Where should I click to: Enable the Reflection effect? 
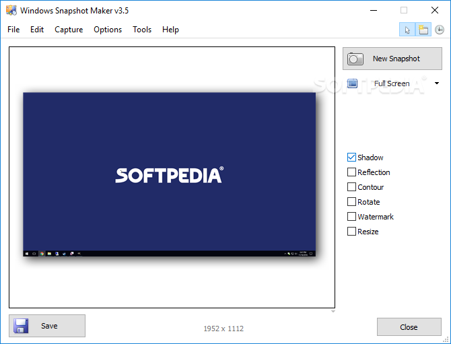pyautogui.click(x=351, y=172)
